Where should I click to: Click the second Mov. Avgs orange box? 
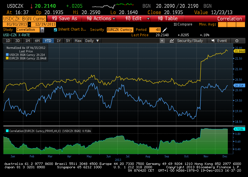click(x=231, y=25)
